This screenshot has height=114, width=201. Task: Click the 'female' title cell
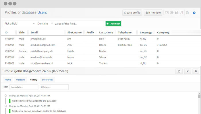[x=23, y=51]
